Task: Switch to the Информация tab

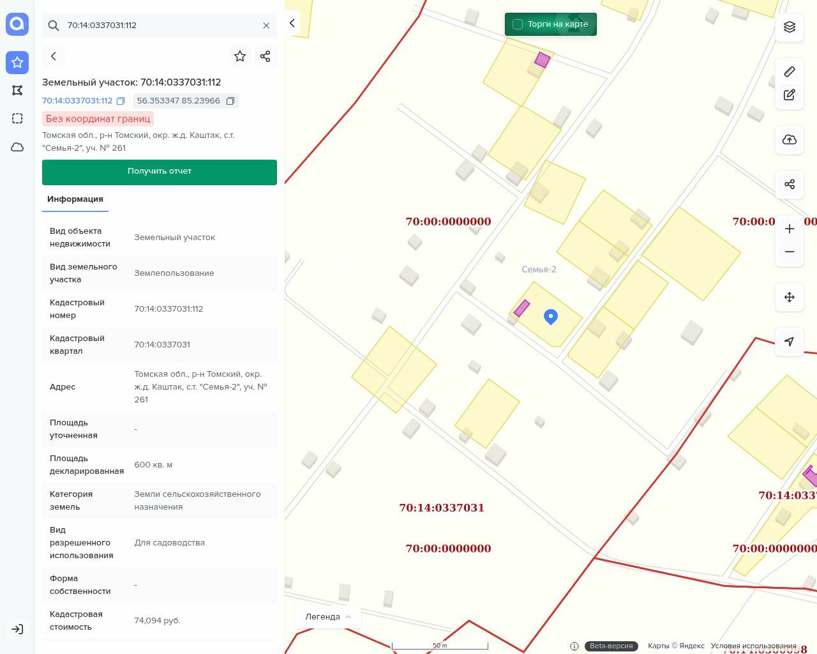Action: pos(75,199)
